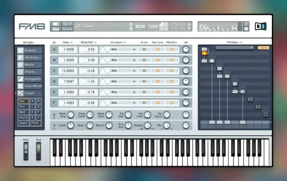Select operator E node in FM Matrix
This screenshot has height=181, width=287.
click(235, 84)
